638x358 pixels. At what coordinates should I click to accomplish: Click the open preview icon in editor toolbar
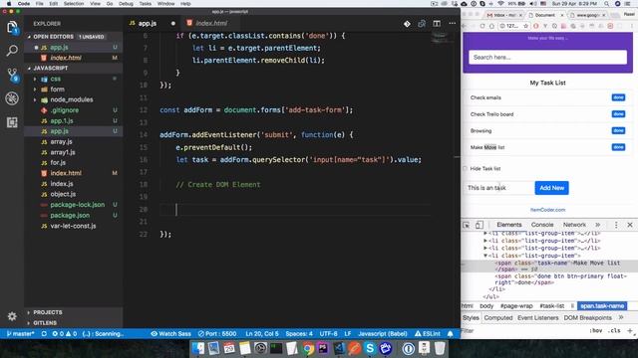click(422, 24)
